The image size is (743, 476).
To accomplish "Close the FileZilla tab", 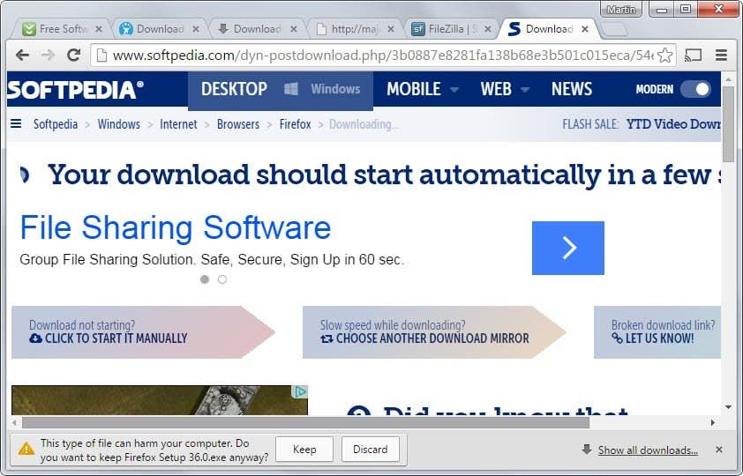I will pyautogui.click(x=488, y=29).
